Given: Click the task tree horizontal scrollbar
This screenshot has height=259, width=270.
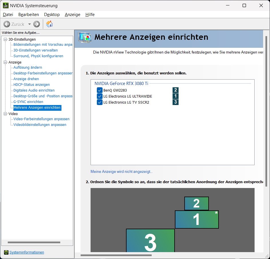Looking at the screenshot, I should (34, 242).
